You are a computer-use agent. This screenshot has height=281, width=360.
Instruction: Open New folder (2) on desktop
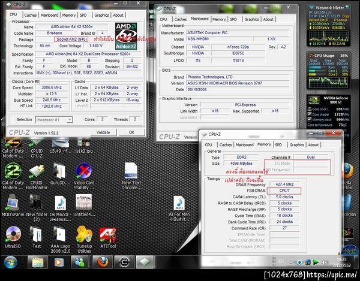point(37,208)
